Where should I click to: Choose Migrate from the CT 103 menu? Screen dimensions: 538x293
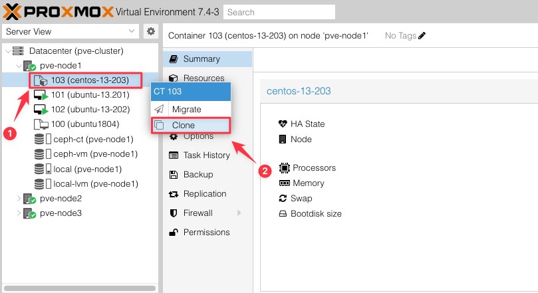191,110
